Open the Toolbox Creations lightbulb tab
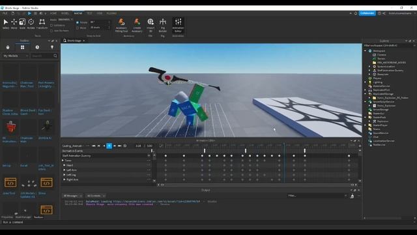The height and width of the screenshot is (235, 417). click(x=52, y=47)
